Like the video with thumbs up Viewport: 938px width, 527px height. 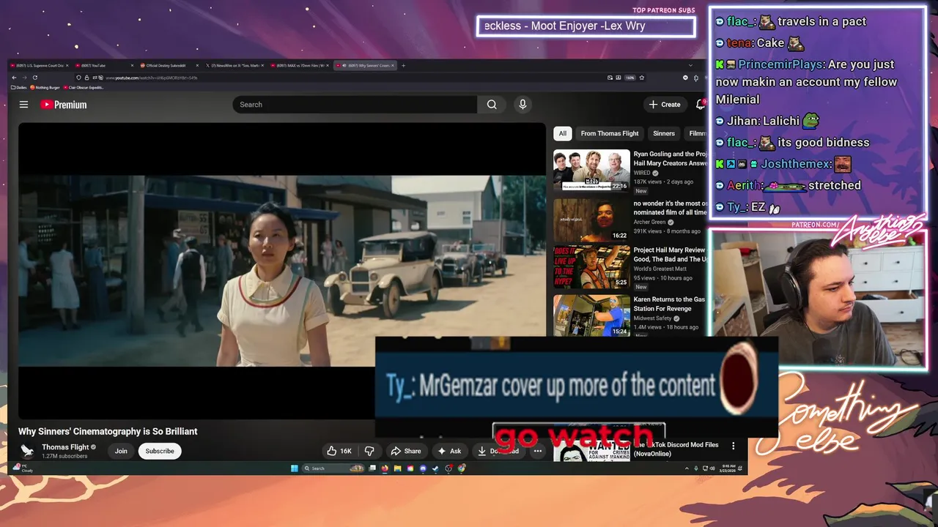point(339,451)
